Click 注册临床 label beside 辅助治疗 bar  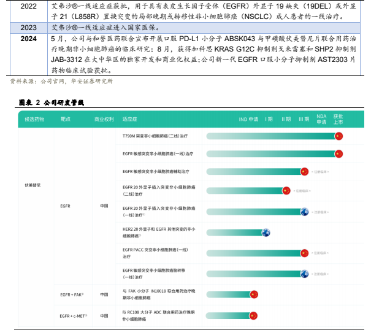pos(320,172)
